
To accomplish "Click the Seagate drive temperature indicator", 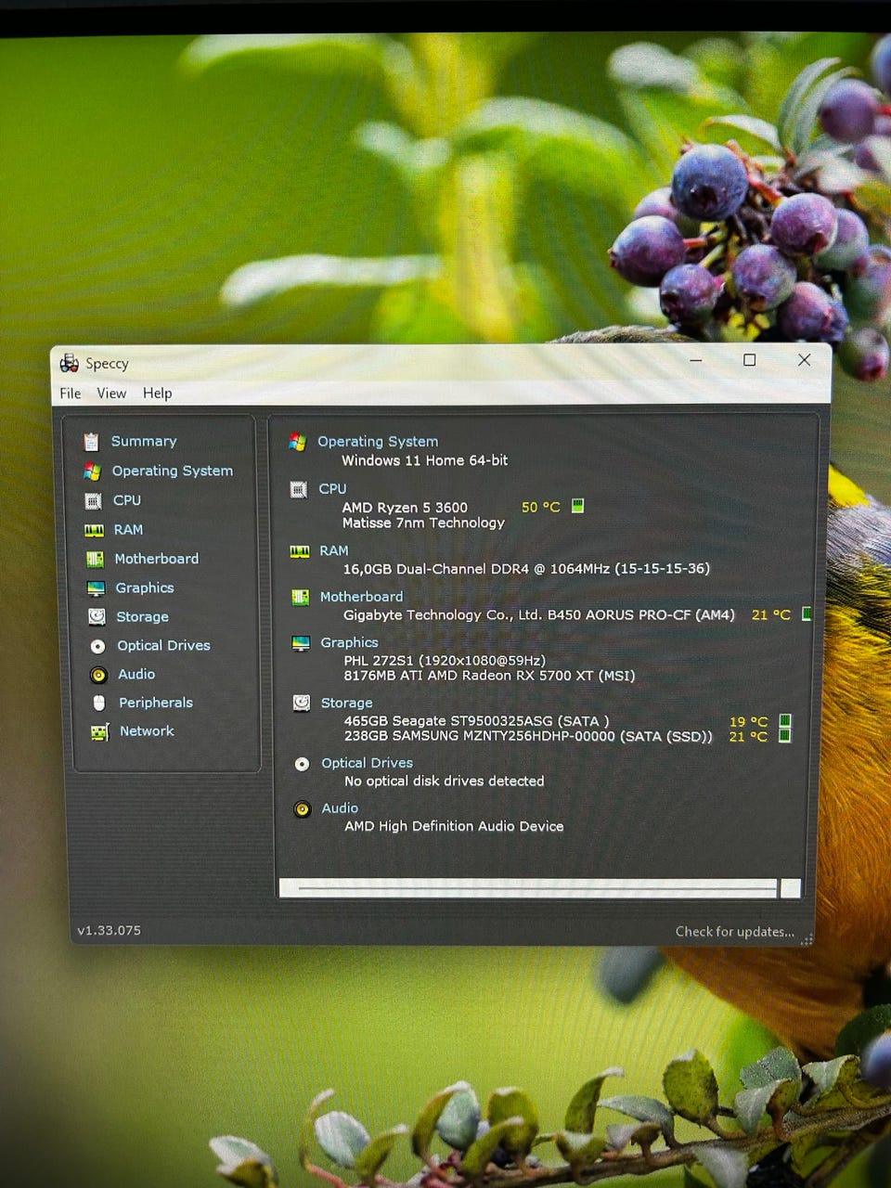I will 784,721.
